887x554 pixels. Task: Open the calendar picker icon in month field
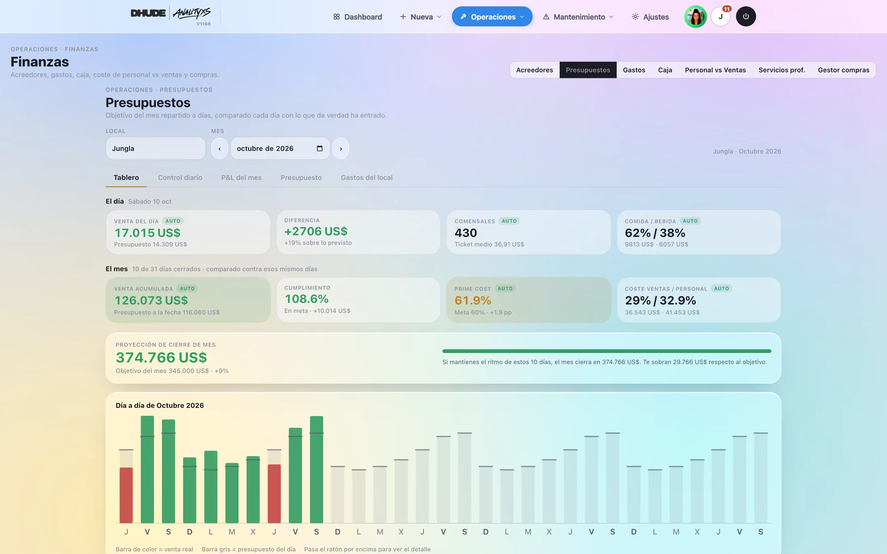click(320, 148)
